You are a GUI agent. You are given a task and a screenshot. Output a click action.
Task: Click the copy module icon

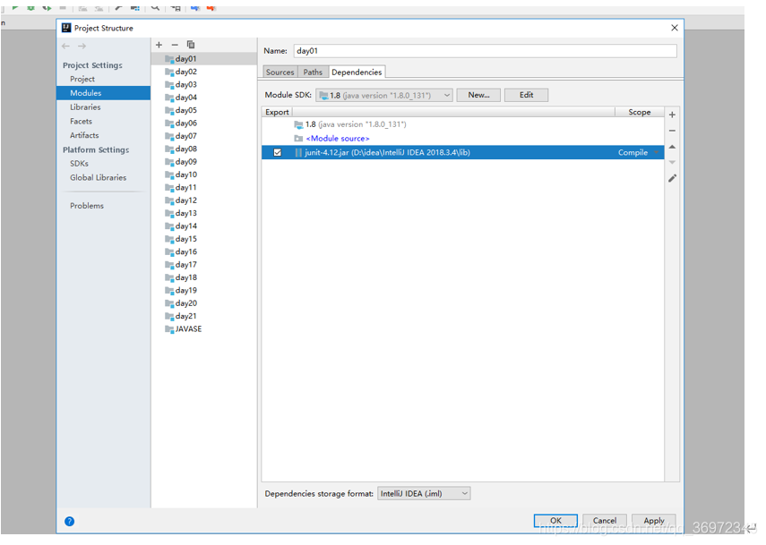[x=191, y=45]
